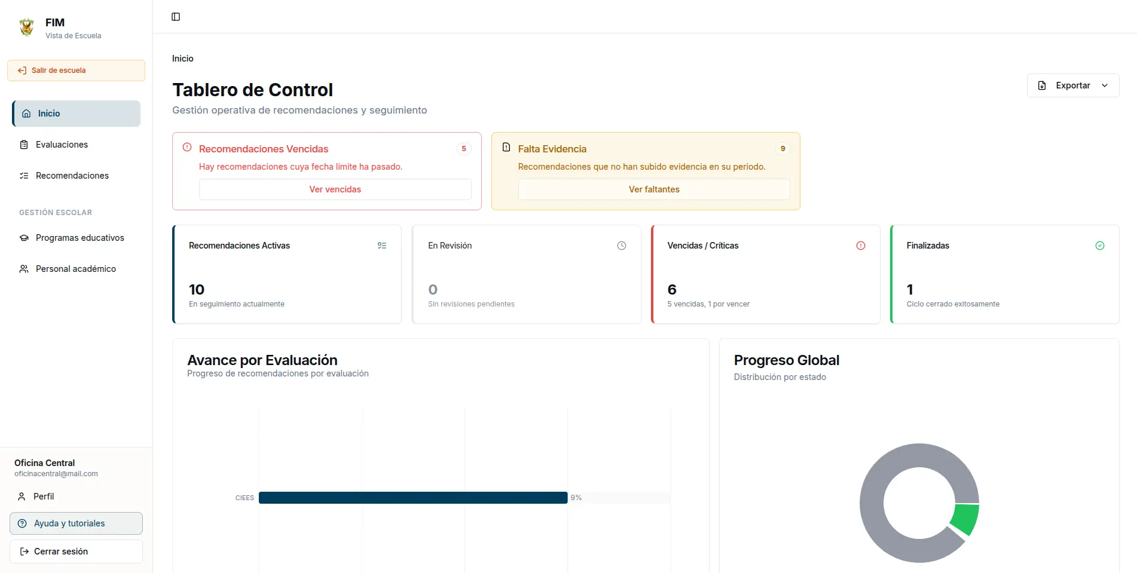
Task: Click the Ver faltantes button
Action: click(654, 189)
